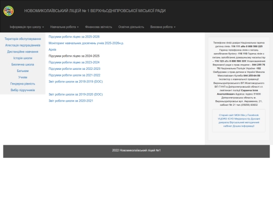273x205 pixels.
Task: Open the Дошка інформації link
Action: point(243,126)
